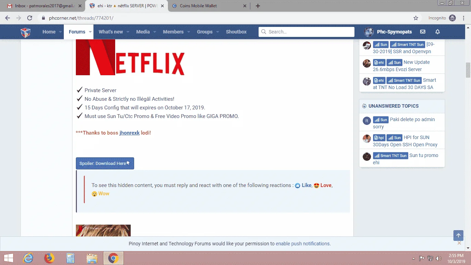Click Smart TNT Sun tag on ehi thread
The height and width of the screenshot is (265, 471).
(x=403, y=80)
